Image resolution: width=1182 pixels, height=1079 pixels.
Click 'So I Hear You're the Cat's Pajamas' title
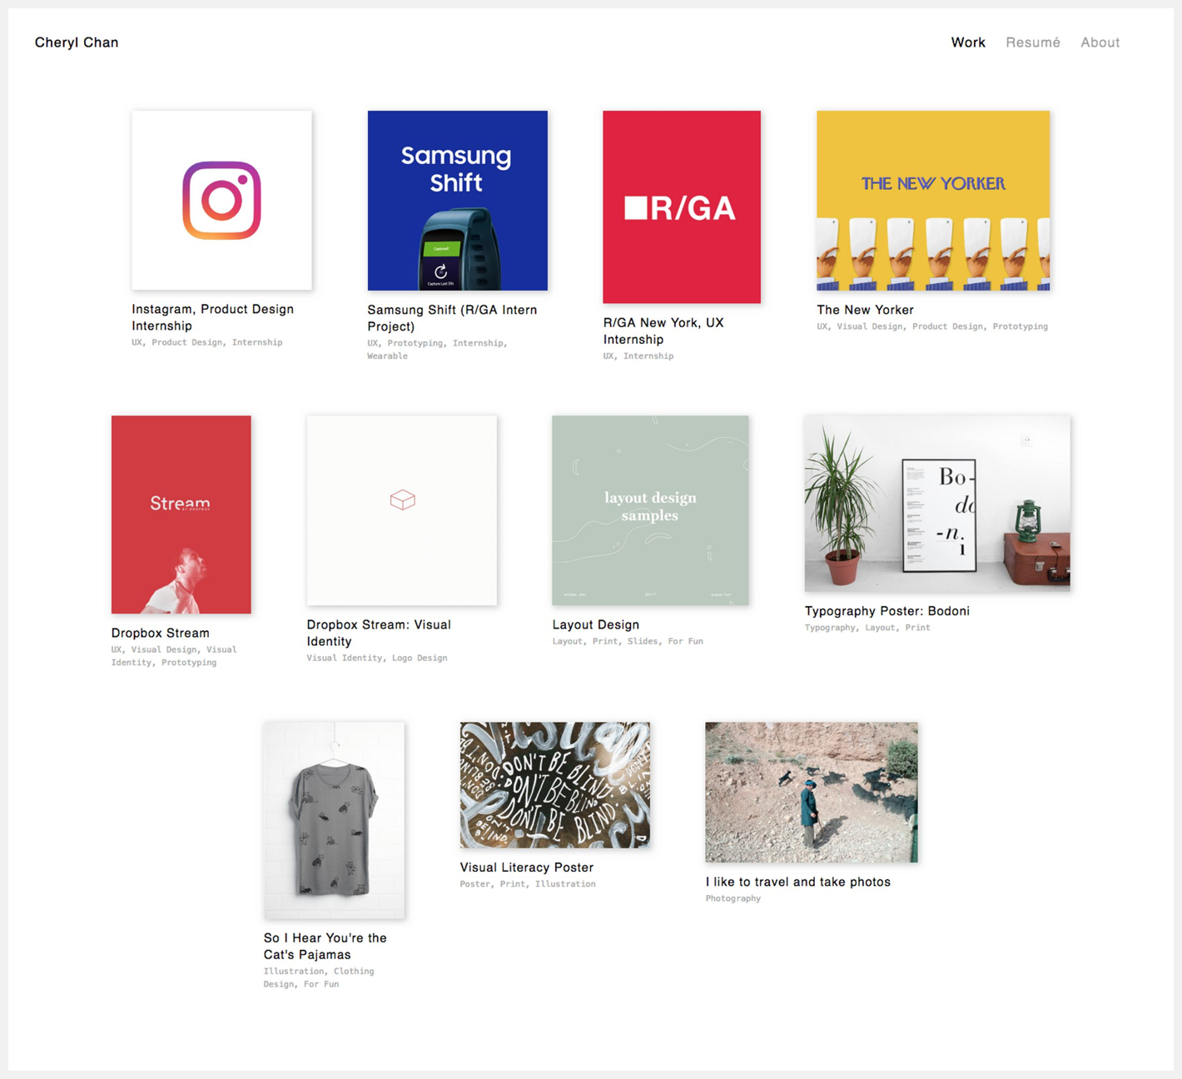(x=325, y=946)
